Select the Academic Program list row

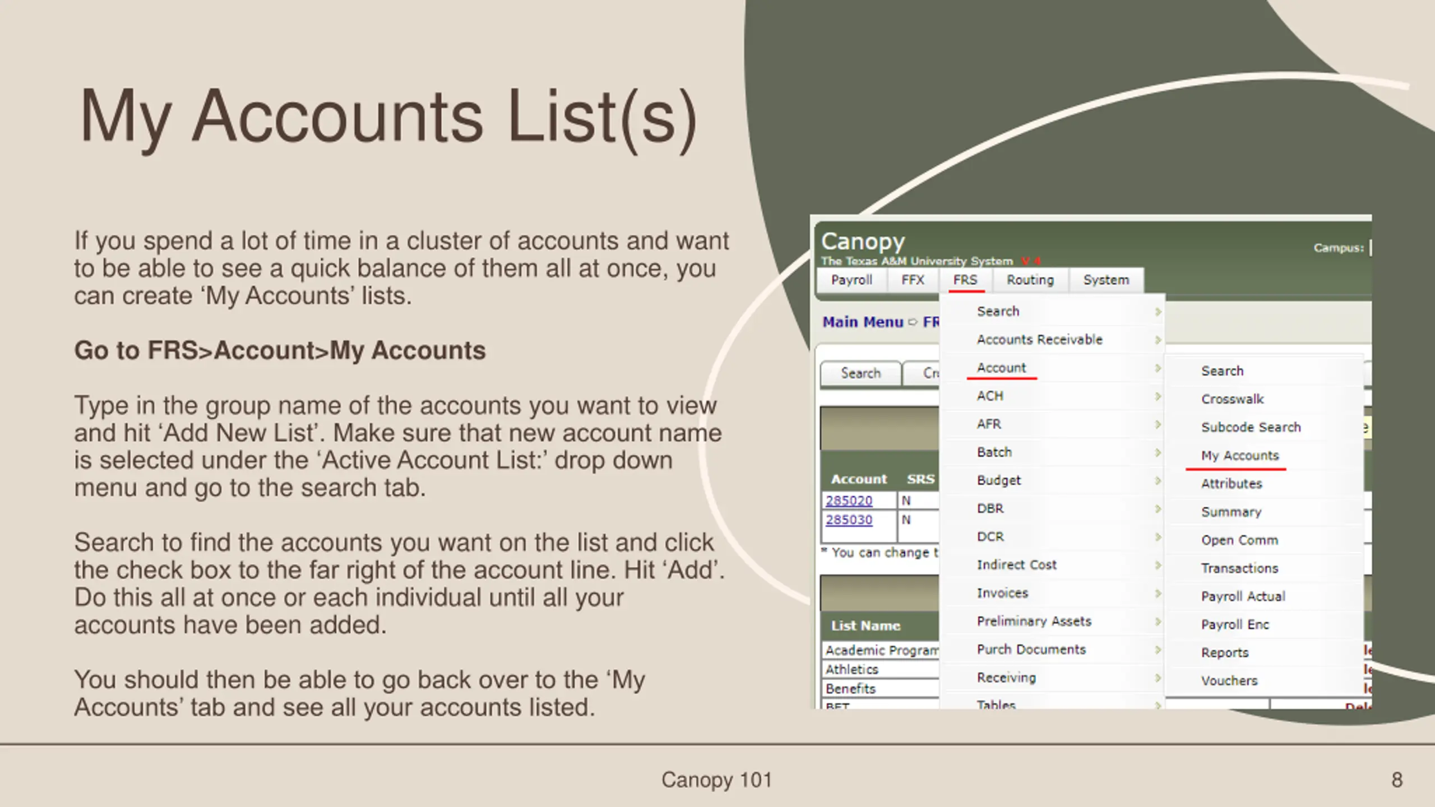click(881, 650)
